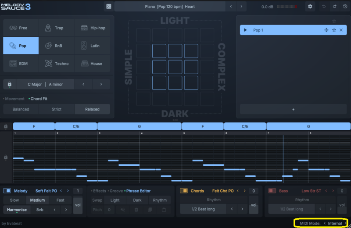Play the Pop 1 melody

pos(246,30)
